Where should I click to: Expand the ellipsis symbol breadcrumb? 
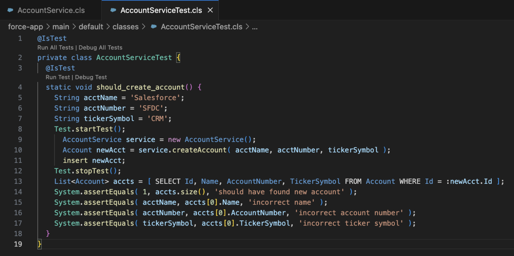(x=255, y=26)
